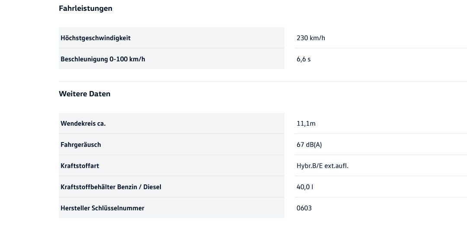Screen dimensions: 467x225
Task: Click the Fahrgeräusch row label
Action: click(80, 145)
